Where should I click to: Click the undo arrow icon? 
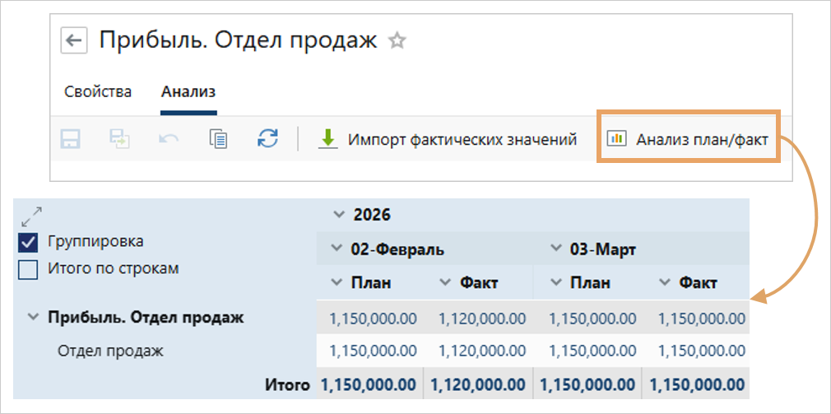pyautogui.click(x=169, y=139)
